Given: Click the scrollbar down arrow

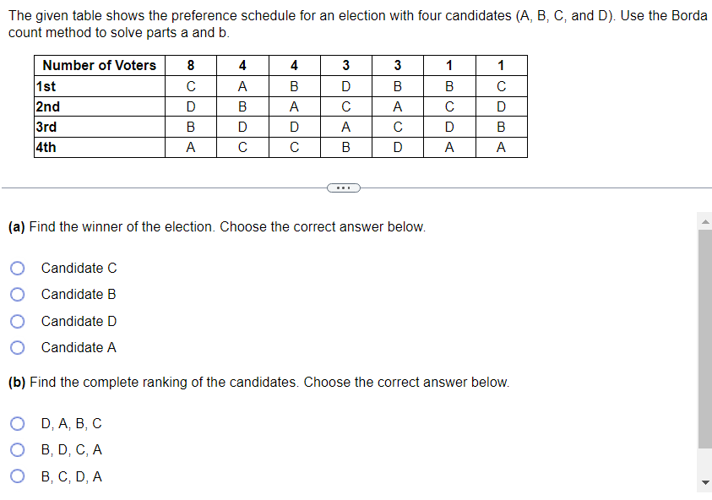Looking at the screenshot, I should coord(704,481).
